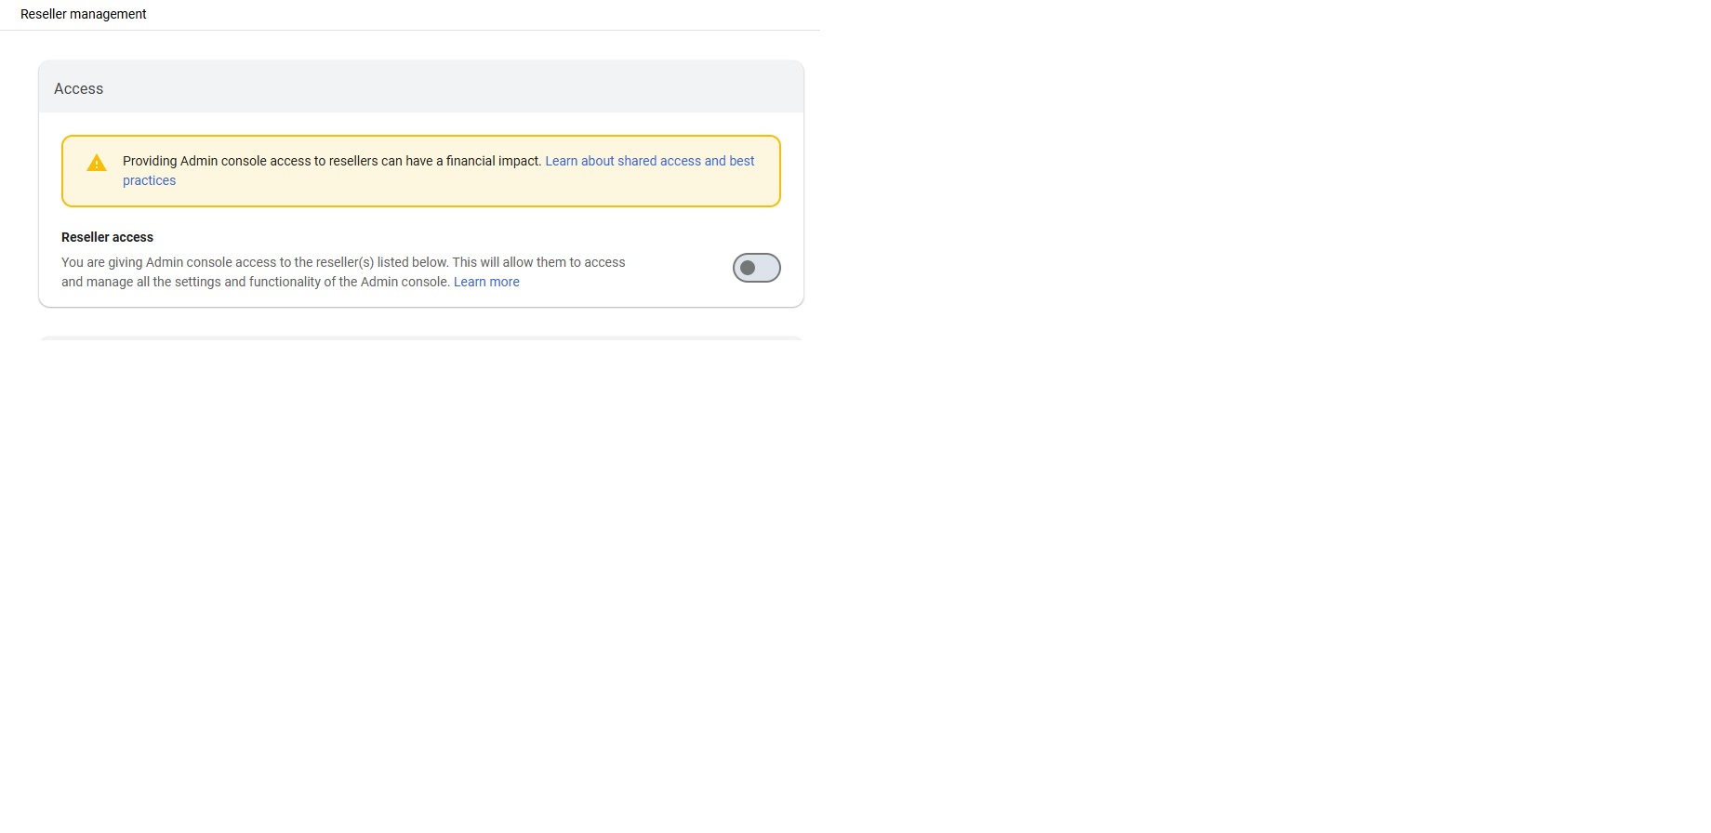Click the Reseller access bold heading

coord(107,237)
